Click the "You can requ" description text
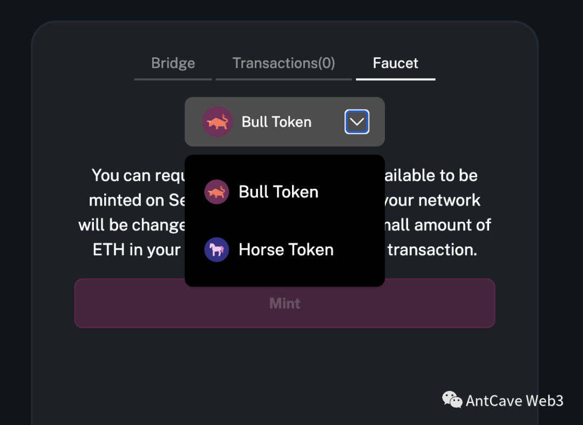The height and width of the screenshot is (425, 583). tap(138, 175)
